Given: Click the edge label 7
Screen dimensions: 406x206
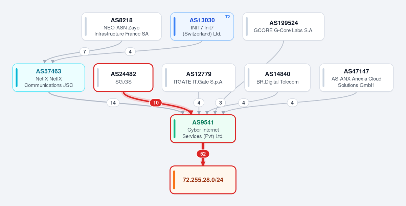Looking at the screenshot, I should pos(85,52).
